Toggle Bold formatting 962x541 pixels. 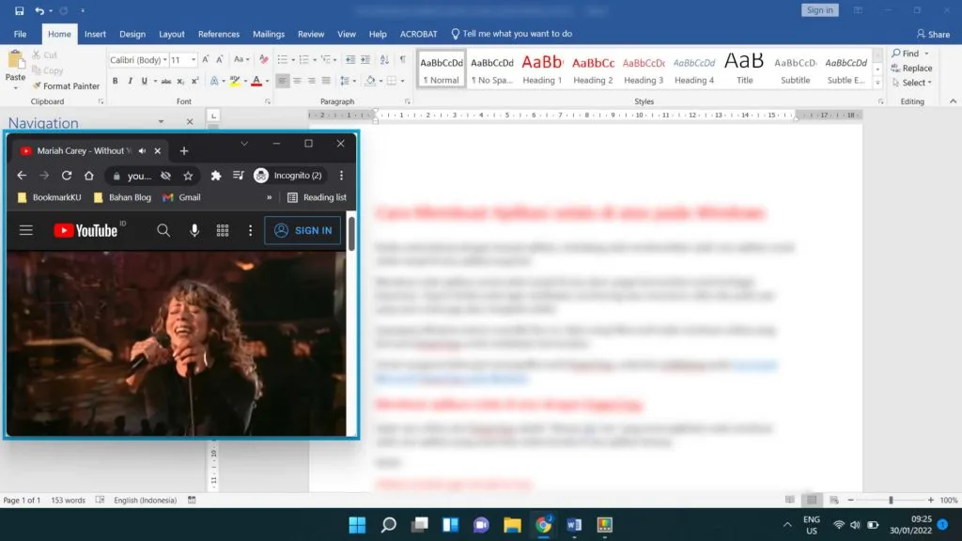click(x=116, y=81)
